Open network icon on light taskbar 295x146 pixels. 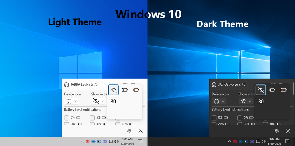pyautogui.click(x=111, y=141)
